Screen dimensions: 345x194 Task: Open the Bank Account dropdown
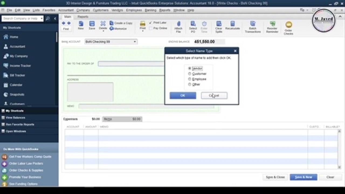135,42
